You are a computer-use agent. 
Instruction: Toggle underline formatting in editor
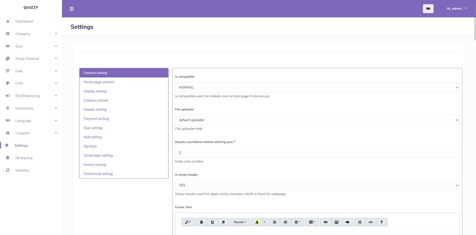point(212,222)
